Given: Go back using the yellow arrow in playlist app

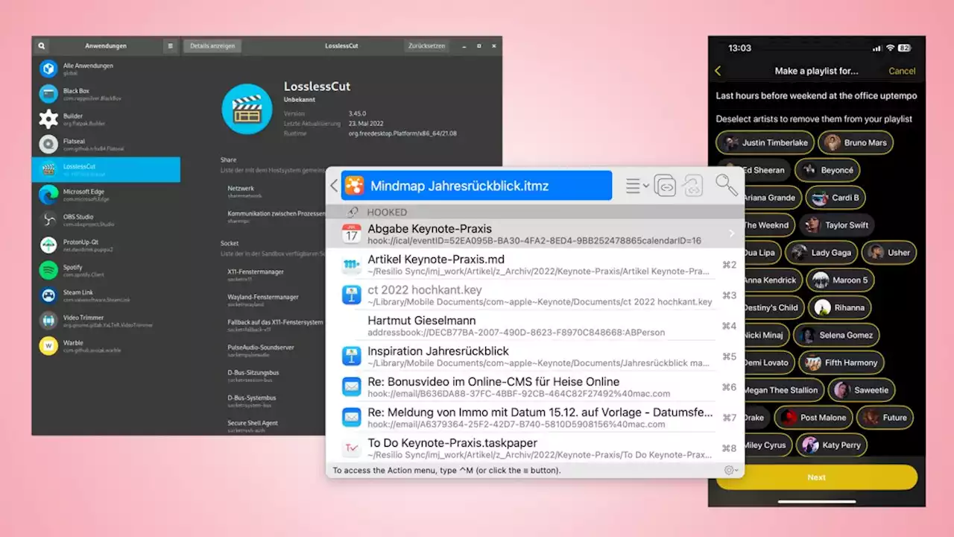Looking at the screenshot, I should tap(718, 71).
